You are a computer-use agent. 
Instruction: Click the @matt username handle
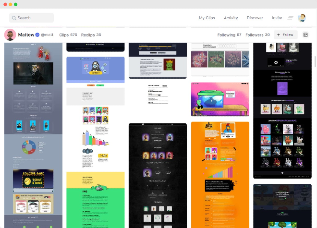pos(47,35)
